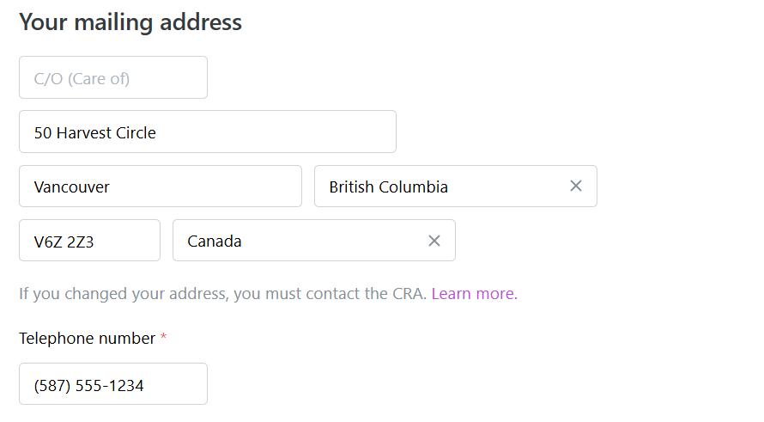Click the Your mailing address heading
Viewport: 764px width, 422px height.
(130, 22)
